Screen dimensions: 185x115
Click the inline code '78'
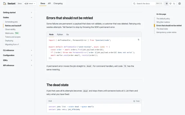tap(125, 66)
